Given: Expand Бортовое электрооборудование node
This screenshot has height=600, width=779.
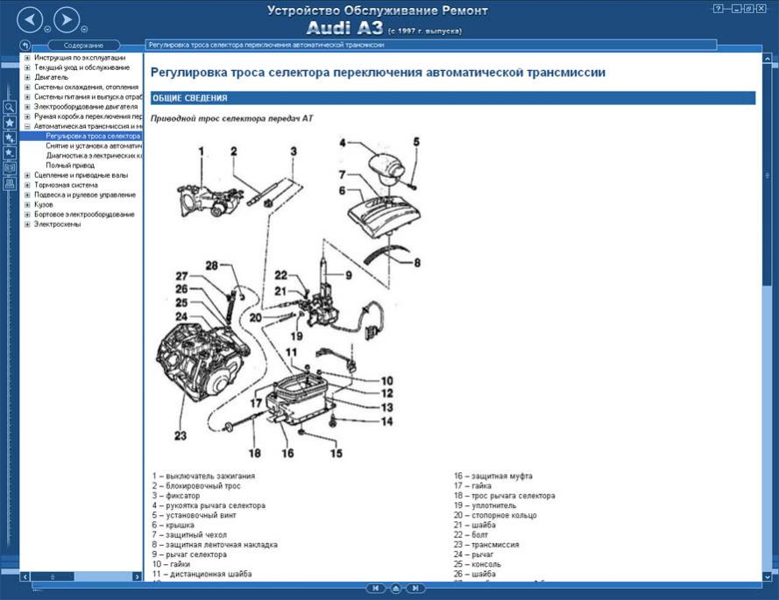Looking at the screenshot, I should pos(27,215).
